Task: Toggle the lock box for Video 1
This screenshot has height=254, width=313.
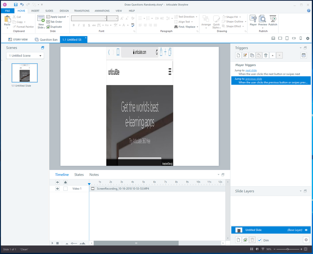Action: click(65, 189)
